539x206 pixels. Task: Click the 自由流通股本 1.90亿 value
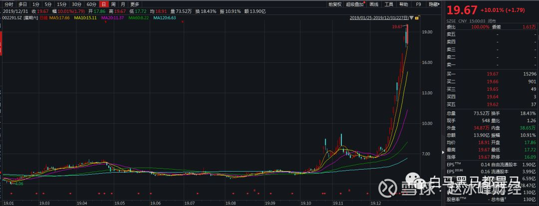[530, 165]
